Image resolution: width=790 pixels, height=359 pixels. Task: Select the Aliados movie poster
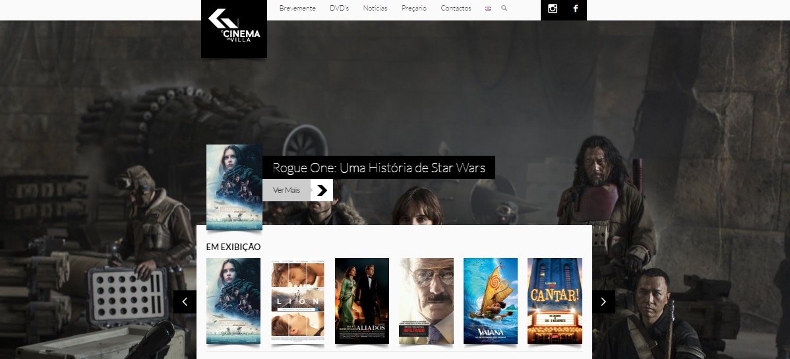click(x=362, y=300)
